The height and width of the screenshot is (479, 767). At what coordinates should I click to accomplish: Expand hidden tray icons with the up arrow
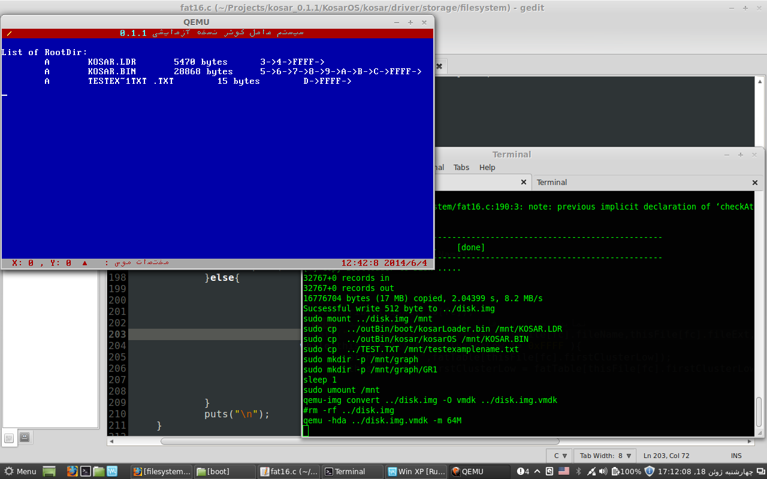click(537, 471)
